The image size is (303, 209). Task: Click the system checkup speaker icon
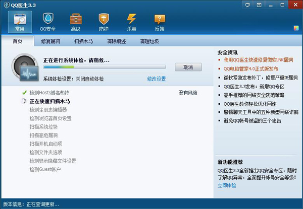coord(25,67)
